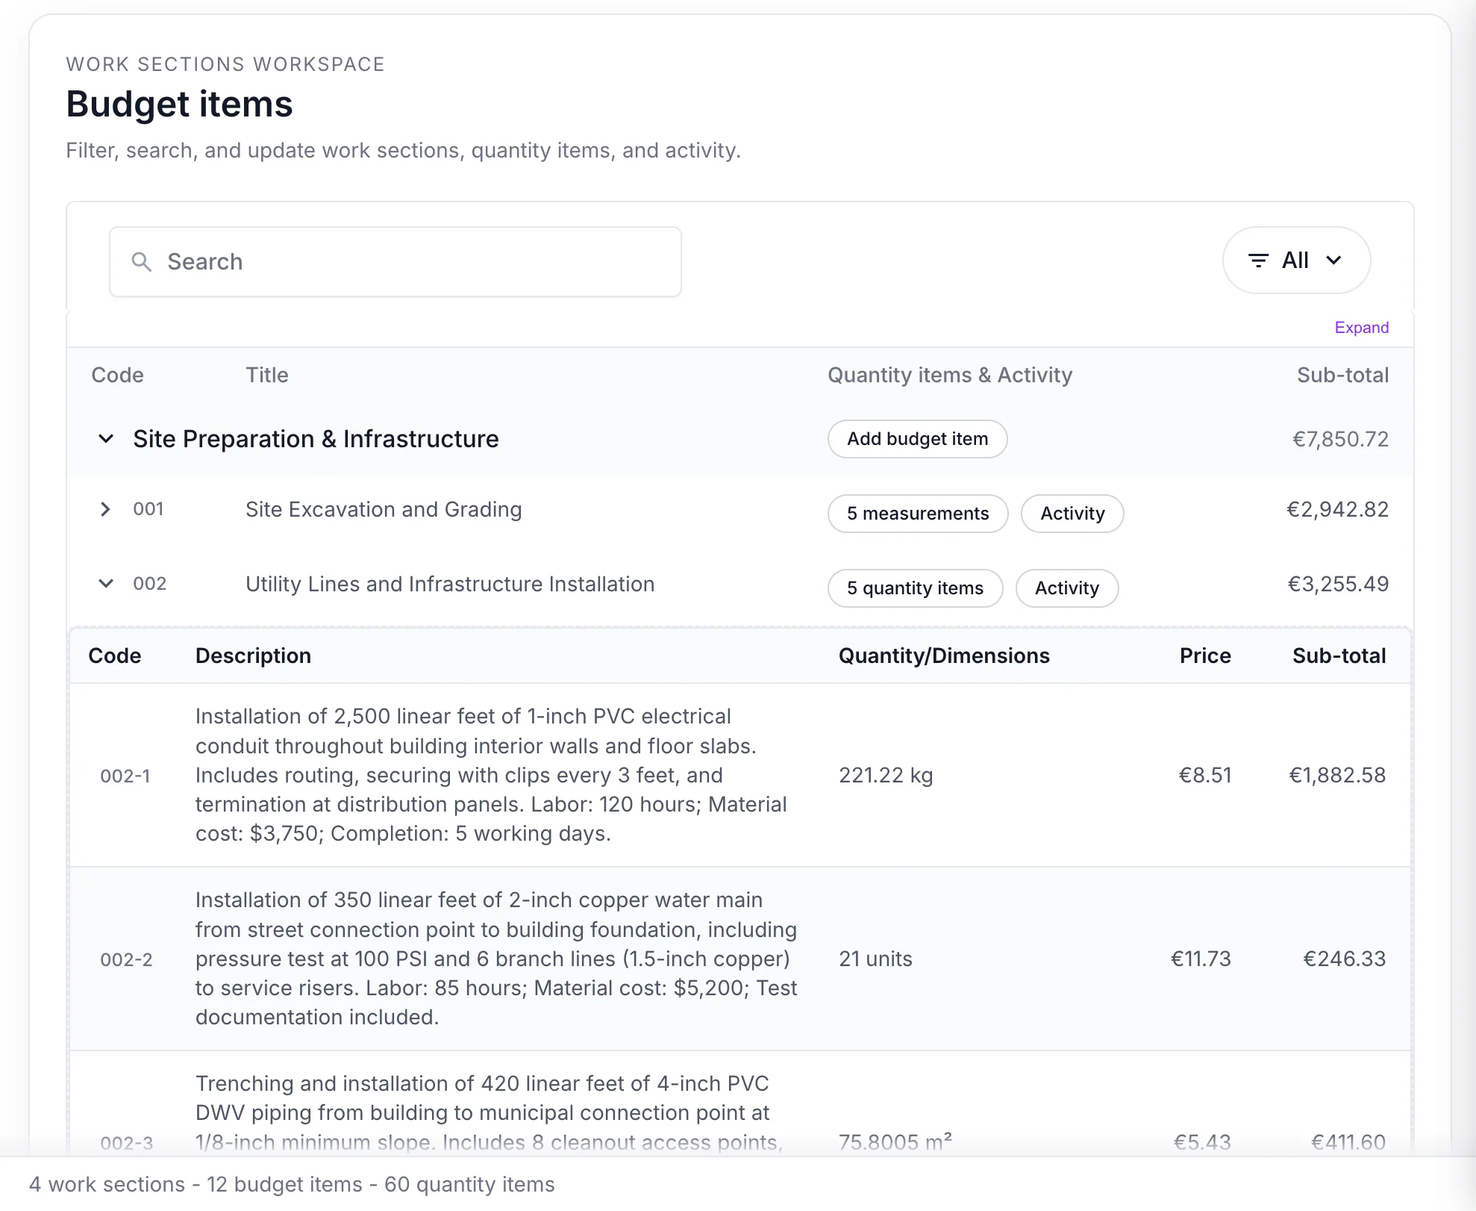Click Activity pill for Site Excavation and Grading

click(x=1072, y=514)
